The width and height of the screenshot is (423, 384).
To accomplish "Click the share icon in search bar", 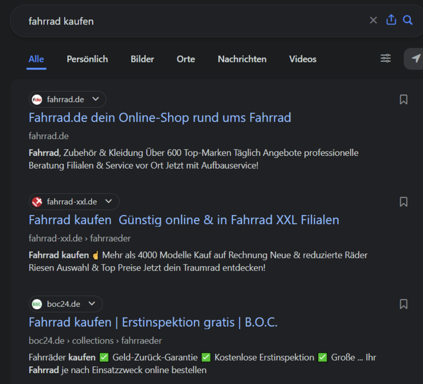I will point(391,20).
